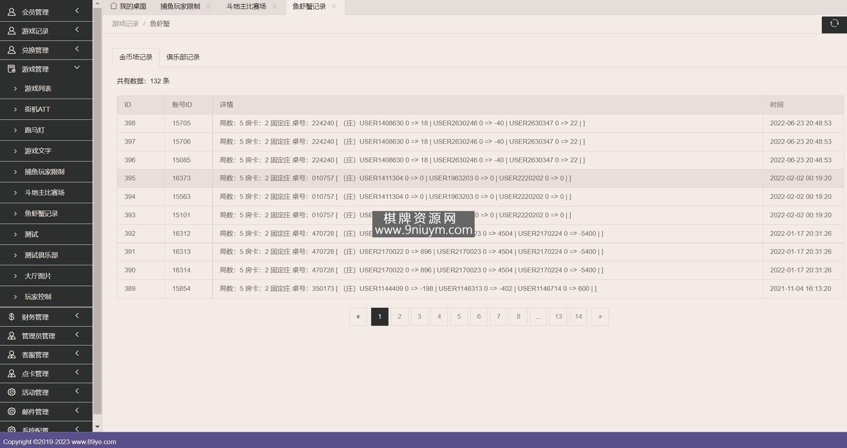Open 游戏文字 in the sidebar
This screenshot has height=448, width=847.
click(46, 151)
